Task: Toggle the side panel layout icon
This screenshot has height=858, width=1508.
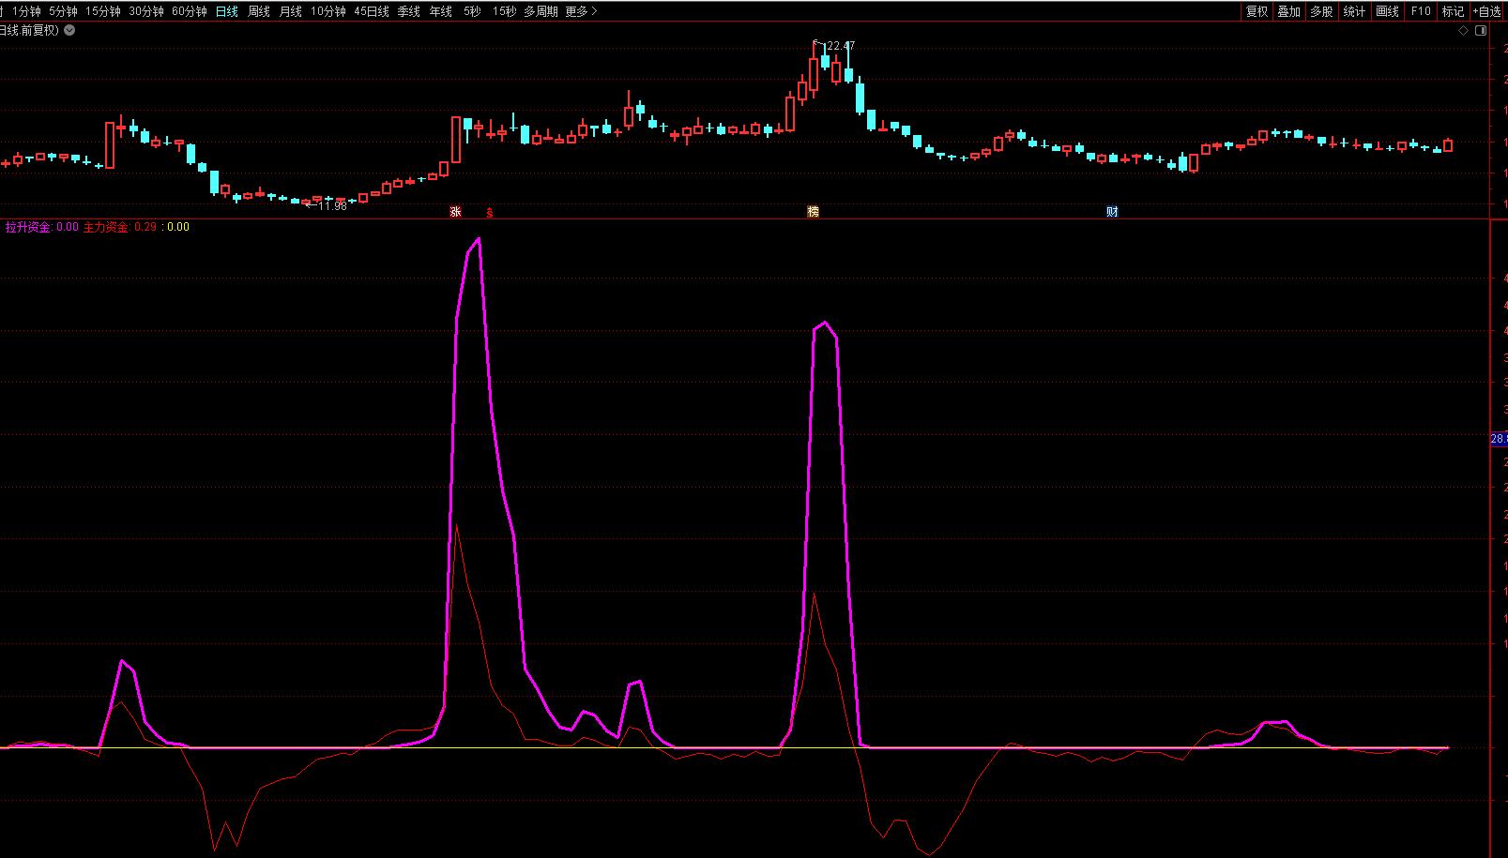Action: [1481, 30]
